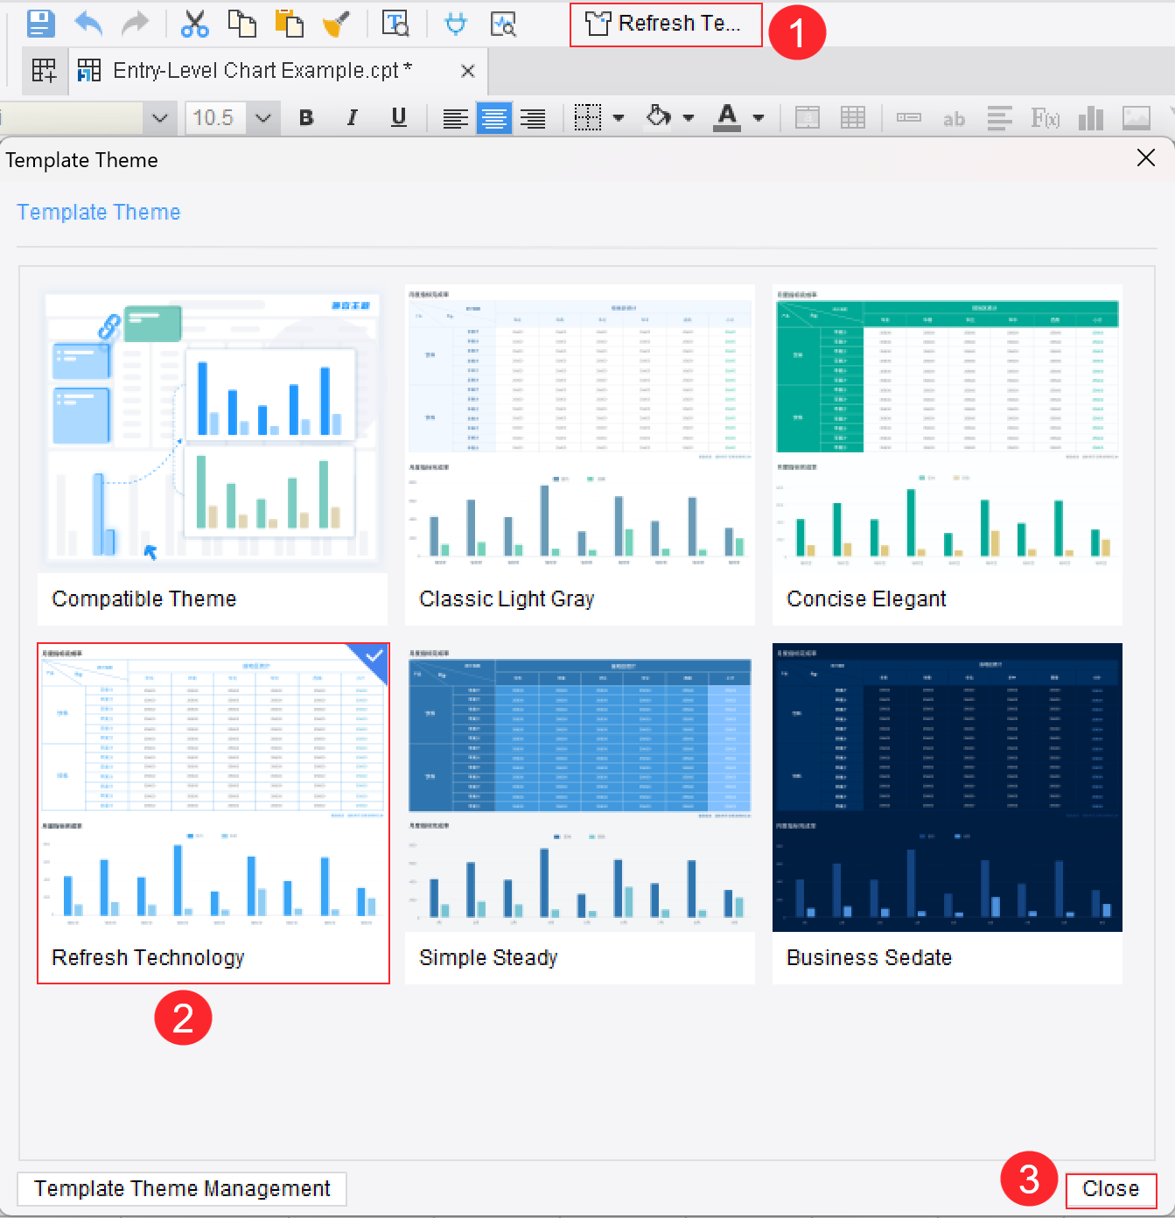Image resolution: width=1175 pixels, height=1218 pixels.
Task: Click the plug-in connector icon
Action: 455,24
